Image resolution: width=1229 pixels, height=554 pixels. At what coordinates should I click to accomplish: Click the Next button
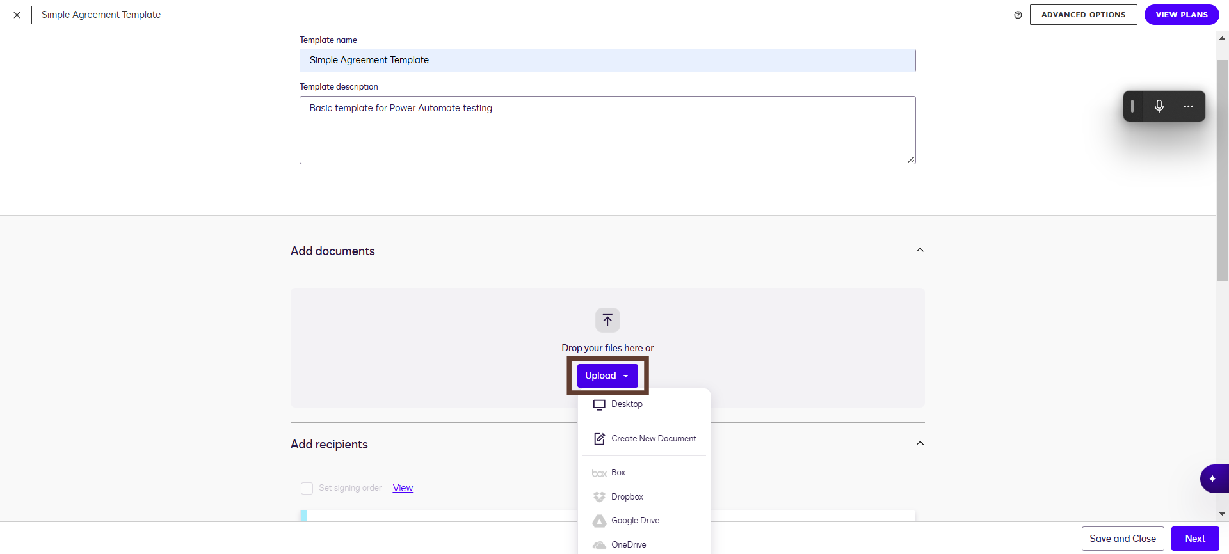coord(1194,539)
